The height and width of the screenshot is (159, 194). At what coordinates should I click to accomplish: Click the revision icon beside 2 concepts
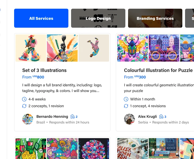pyautogui.click(x=24, y=106)
